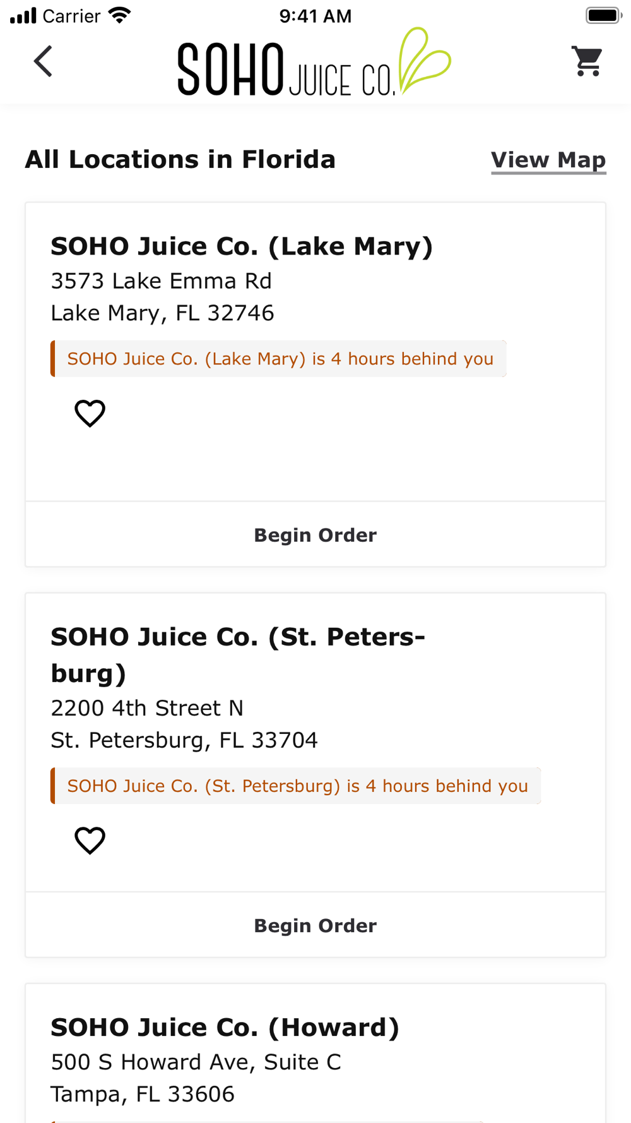Screen dimensions: 631x1123
Task: Select the SOHO Juice Co. (Lake Mary) title
Action: 242,246
